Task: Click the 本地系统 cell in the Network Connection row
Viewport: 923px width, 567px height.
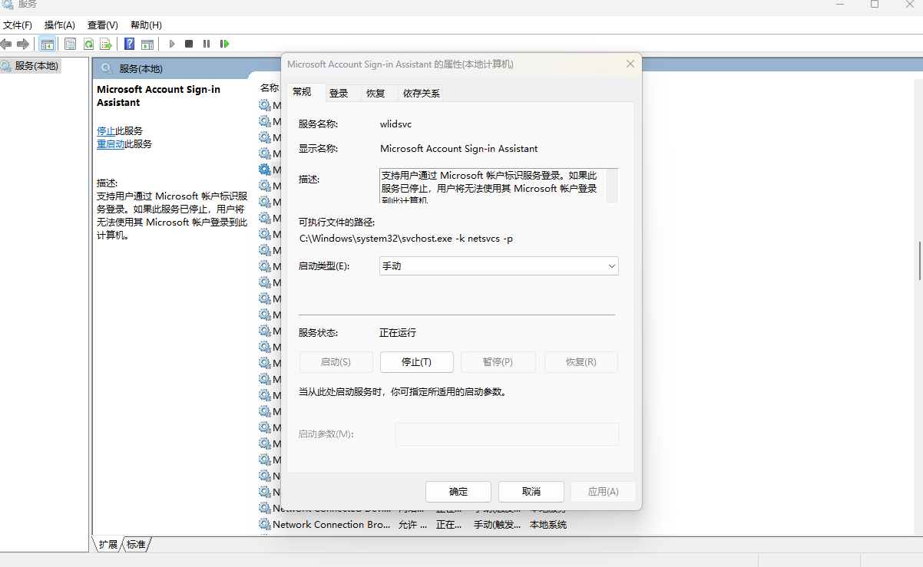Action: coord(548,525)
